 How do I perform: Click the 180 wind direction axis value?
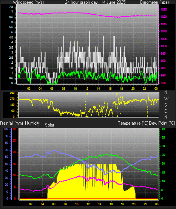pyautogui.click(x=12, y=105)
